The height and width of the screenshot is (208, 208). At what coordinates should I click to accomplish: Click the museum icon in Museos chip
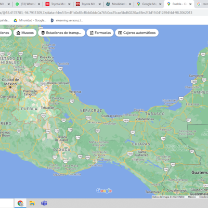tap(18, 33)
